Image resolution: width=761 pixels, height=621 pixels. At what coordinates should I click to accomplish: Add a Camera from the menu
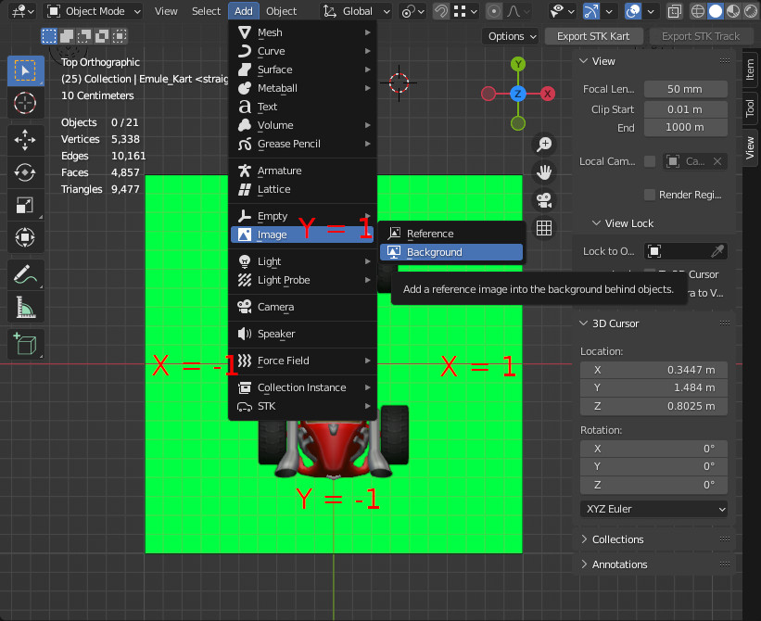coord(302,307)
